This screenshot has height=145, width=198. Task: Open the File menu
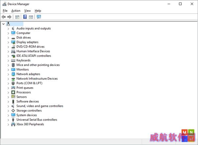tap(5, 11)
